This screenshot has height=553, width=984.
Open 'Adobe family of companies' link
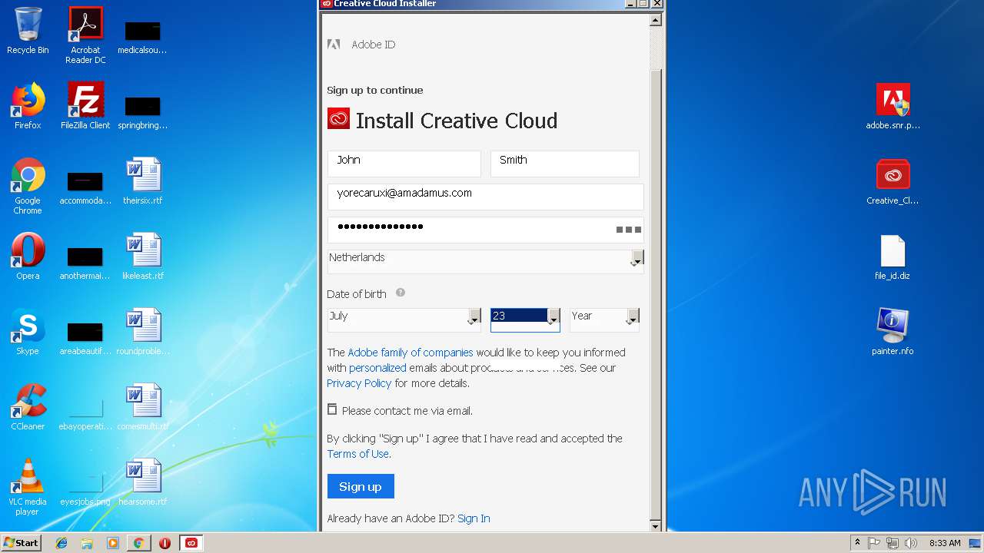pos(411,353)
